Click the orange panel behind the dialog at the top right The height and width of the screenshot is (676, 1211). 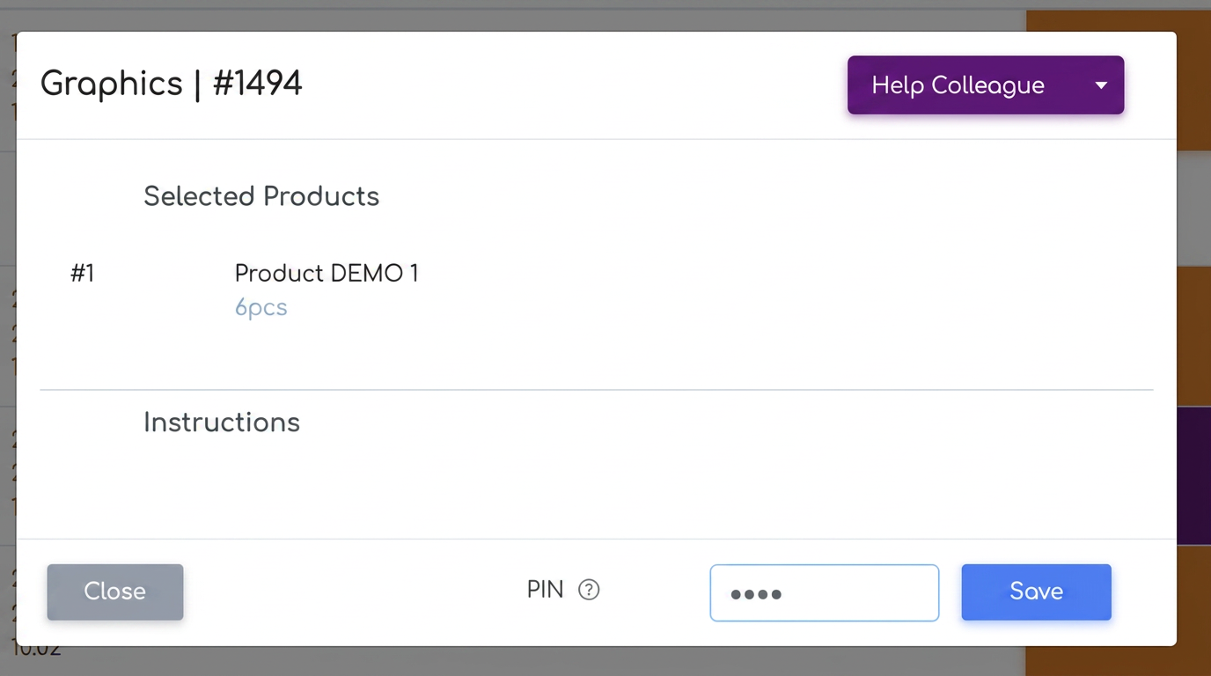tap(1193, 79)
